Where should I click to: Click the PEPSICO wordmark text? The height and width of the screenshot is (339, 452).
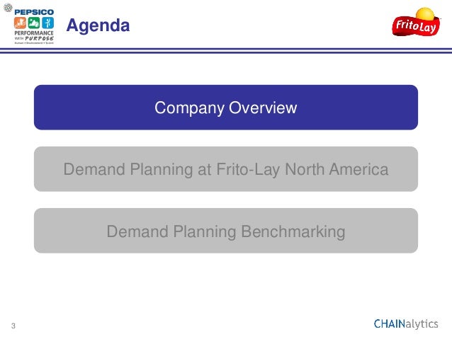(34, 12)
